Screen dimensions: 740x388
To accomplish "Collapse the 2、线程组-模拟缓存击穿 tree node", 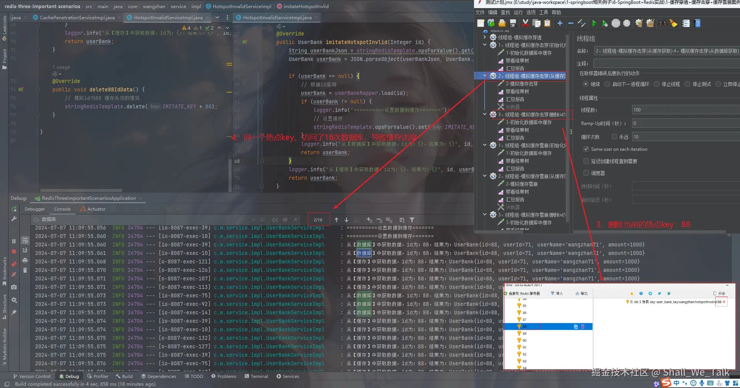I will (485, 76).
